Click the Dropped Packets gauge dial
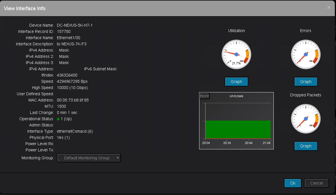Screen dimensions: 336x195 click(x=306, y=119)
